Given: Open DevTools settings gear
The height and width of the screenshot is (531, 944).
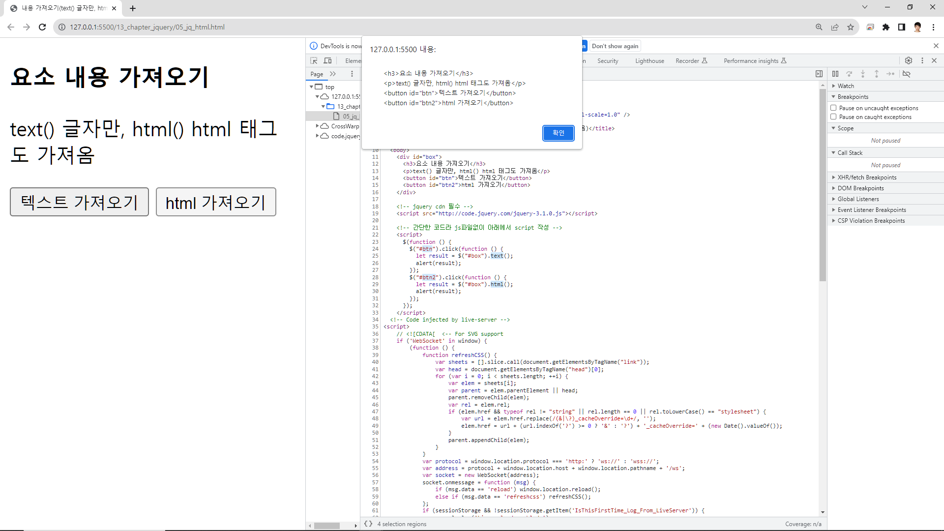Looking at the screenshot, I should pos(909,60).
